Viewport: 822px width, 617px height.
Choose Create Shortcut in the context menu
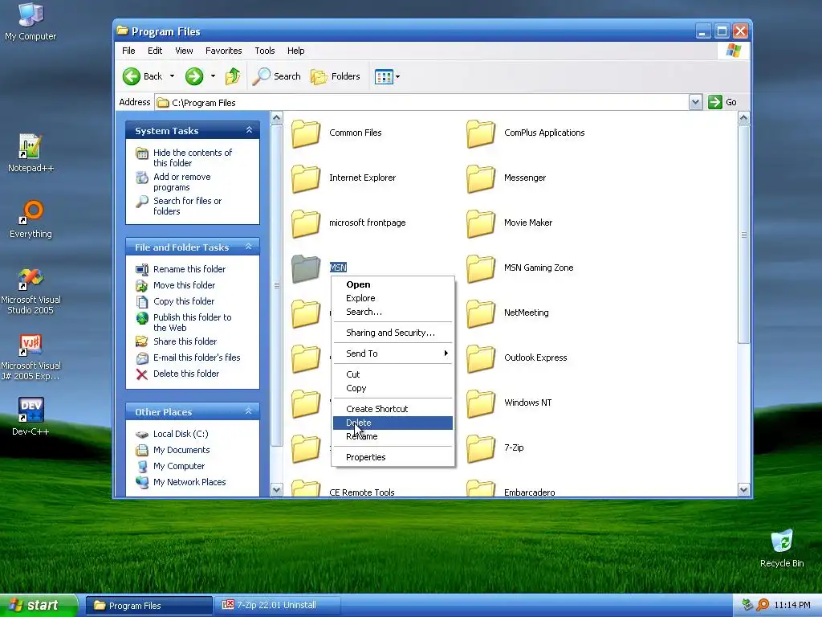point(393,409)
